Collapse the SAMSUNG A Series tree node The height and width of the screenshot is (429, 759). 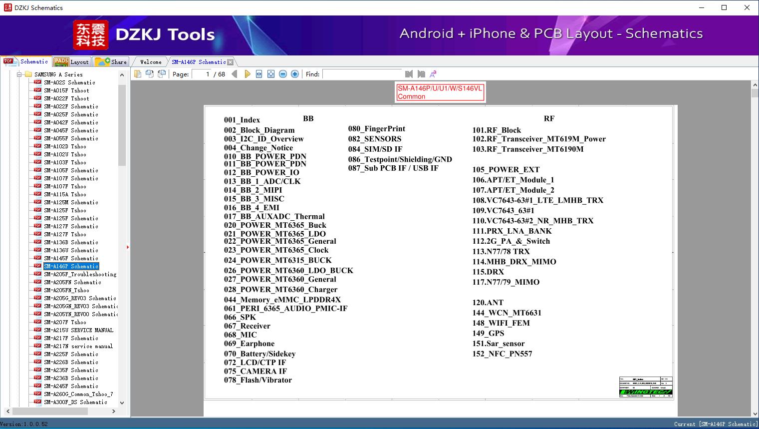19,74
